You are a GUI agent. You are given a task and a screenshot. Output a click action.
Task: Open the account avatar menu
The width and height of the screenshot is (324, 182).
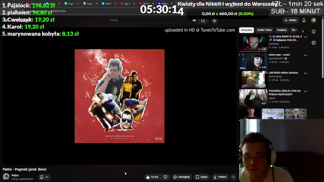point(314,20)
